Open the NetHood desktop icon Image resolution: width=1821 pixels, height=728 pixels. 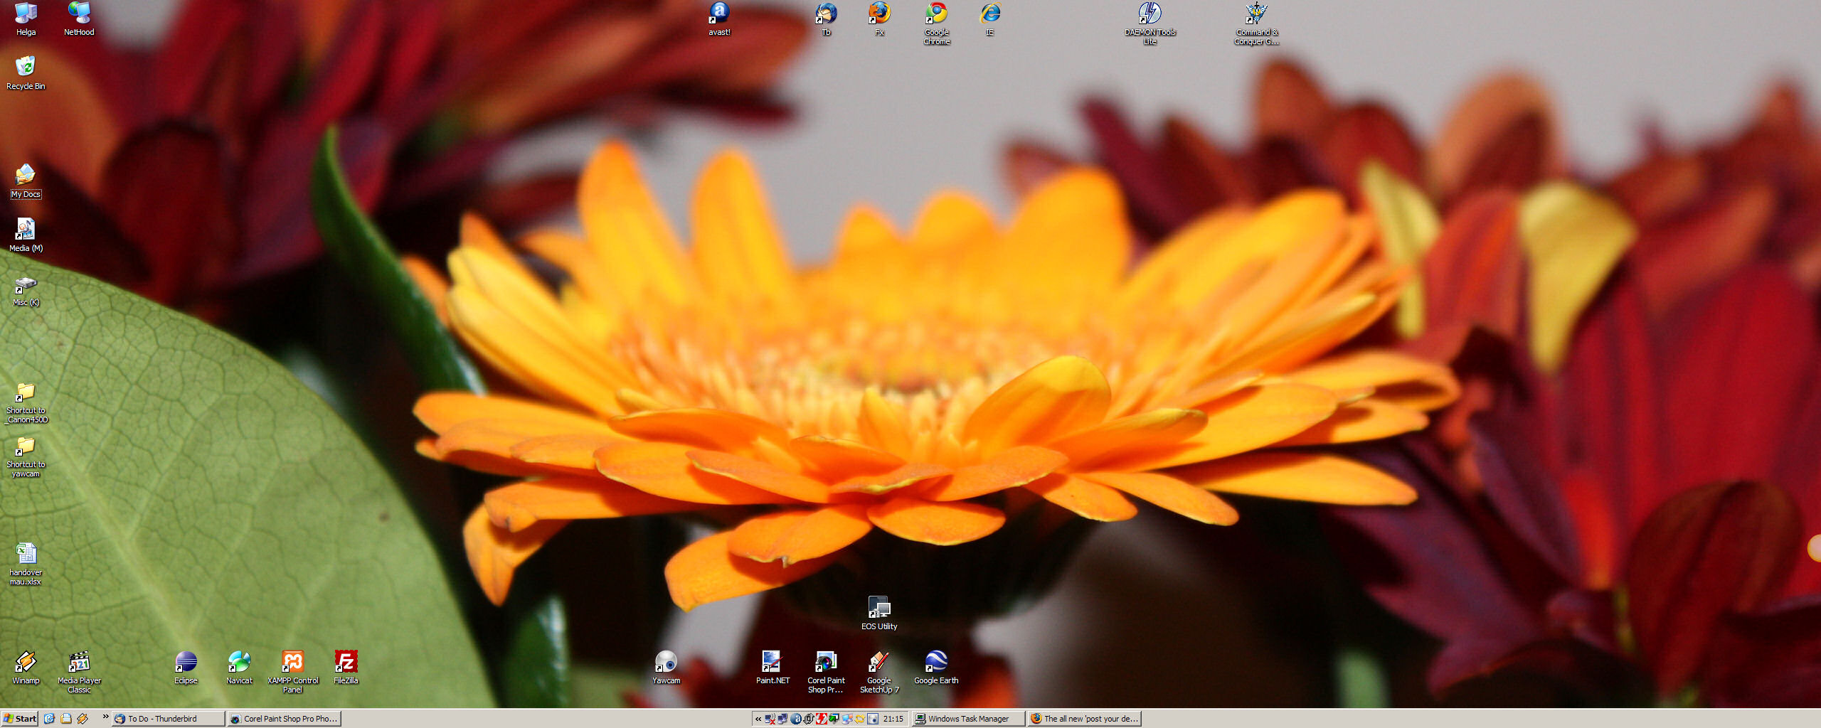click(x=79, y=18)
